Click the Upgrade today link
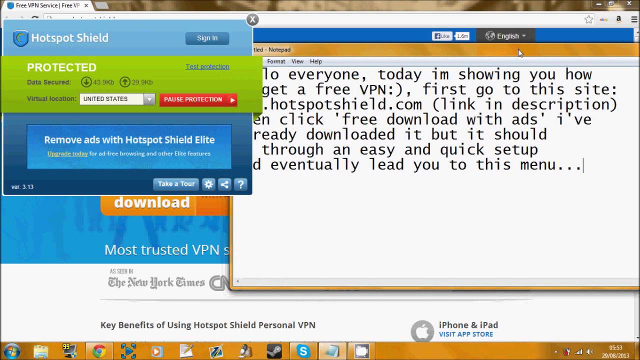 coord(67,153)
